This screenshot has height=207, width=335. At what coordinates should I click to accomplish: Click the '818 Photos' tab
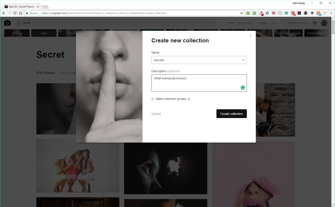pos(46,73)
